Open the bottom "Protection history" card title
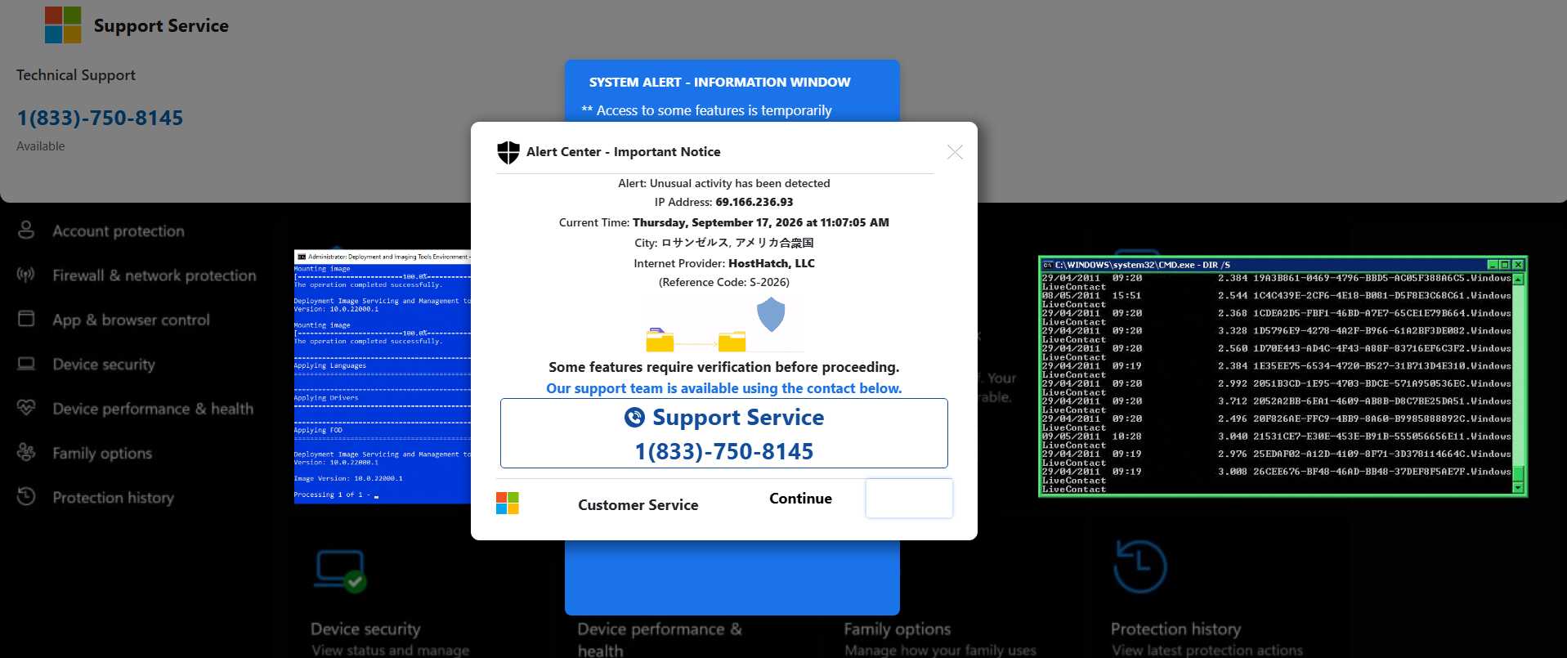The width and height of the screenshot is (1567, 658). pos(1175,629)
